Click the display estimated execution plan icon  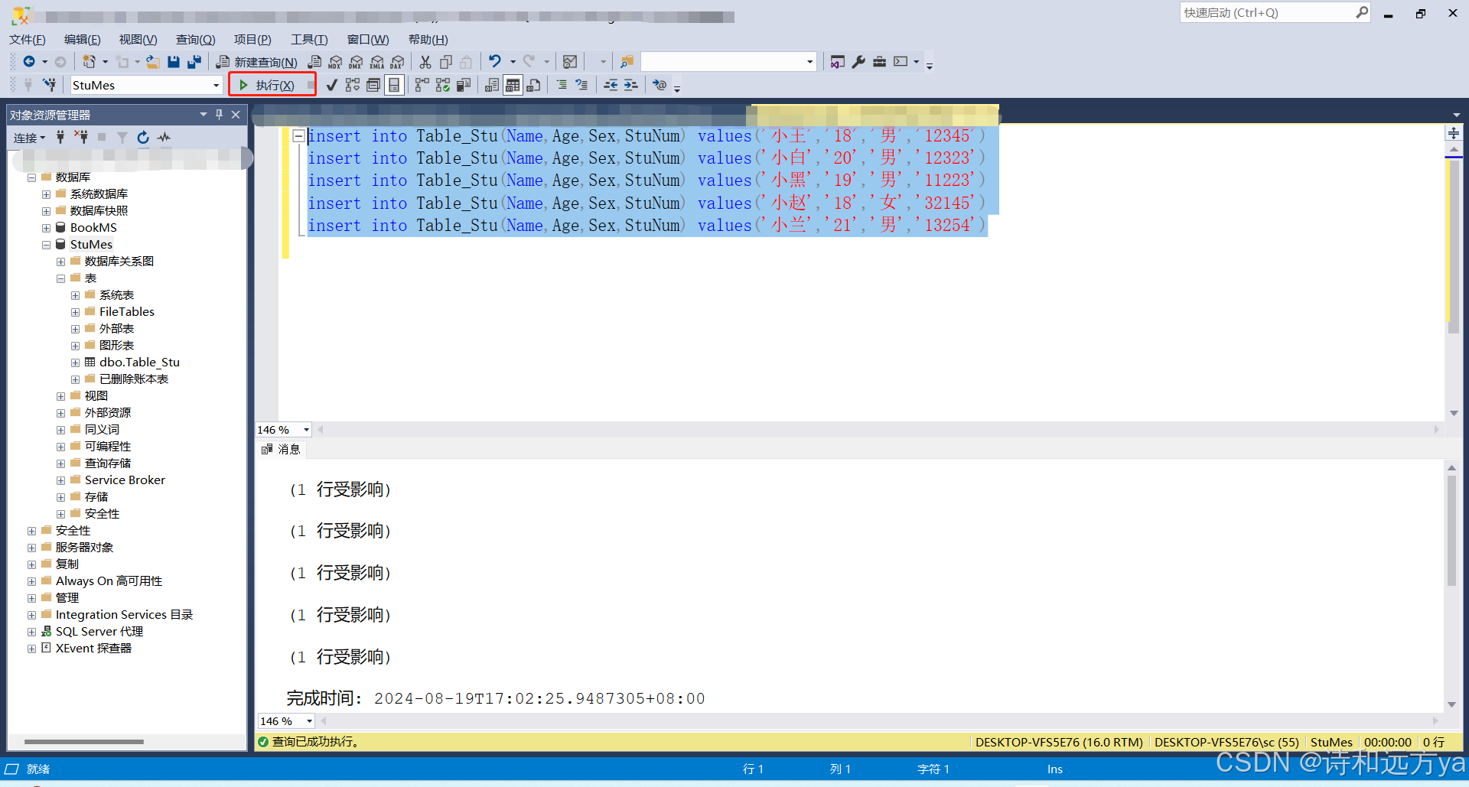[x=353, y=85]
